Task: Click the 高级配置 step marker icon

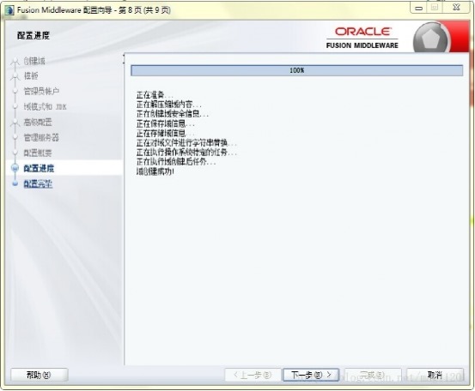Action: click(x=15, y=123)
